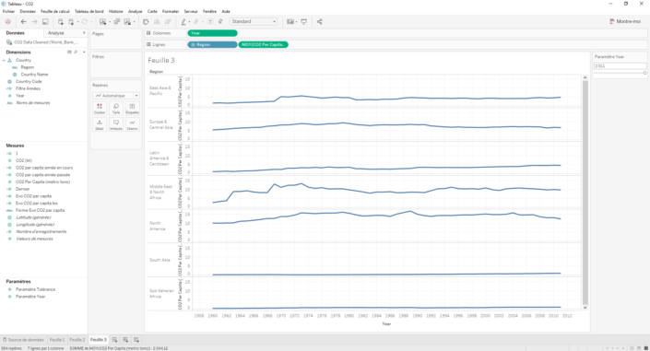Screen dimensions: 650x351
Task: Open the Analyse tab options arrow
Action: coord(84,33)
